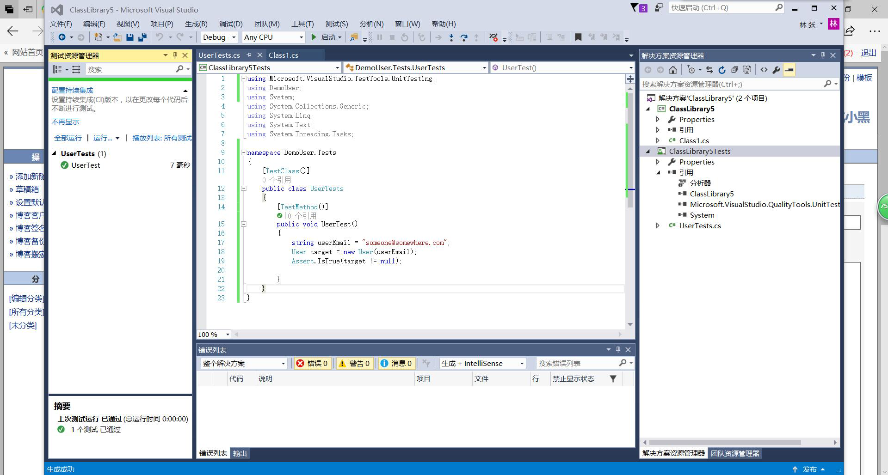This screenshot has width=888, height=475.
Task: Click the 配置持续集成 link
Action: (72, 90)
